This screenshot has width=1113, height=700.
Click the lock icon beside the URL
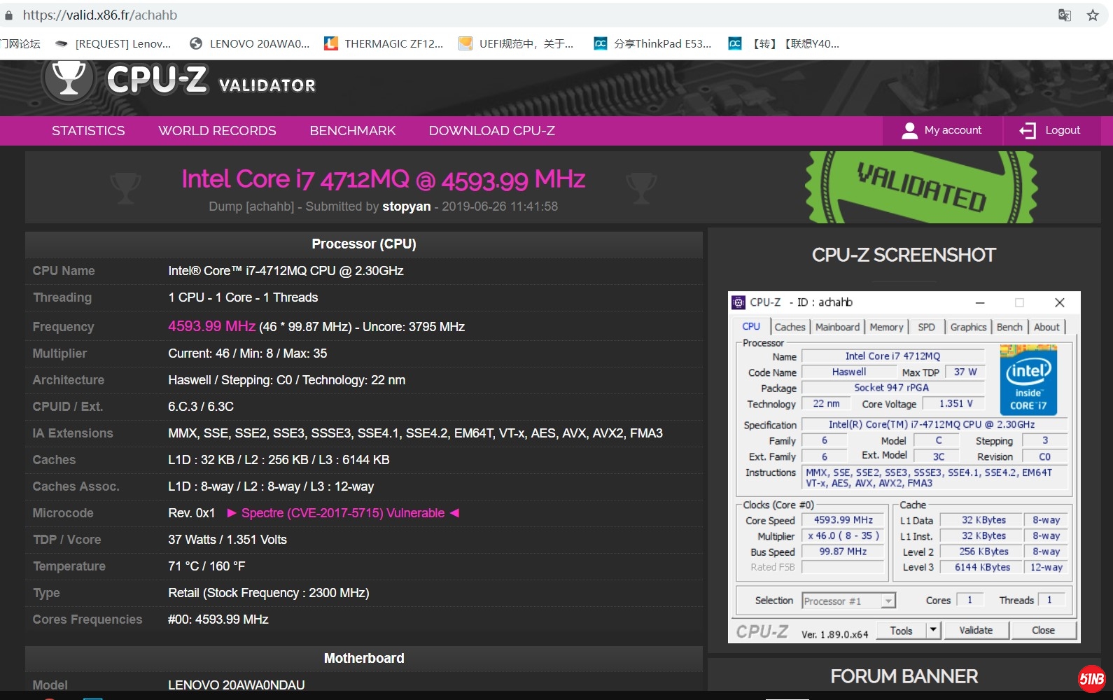coord(8,15)
